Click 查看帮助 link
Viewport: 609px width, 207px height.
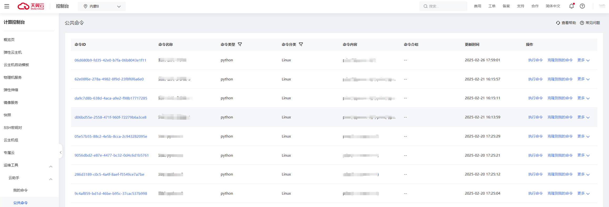[x=566, y=23]
